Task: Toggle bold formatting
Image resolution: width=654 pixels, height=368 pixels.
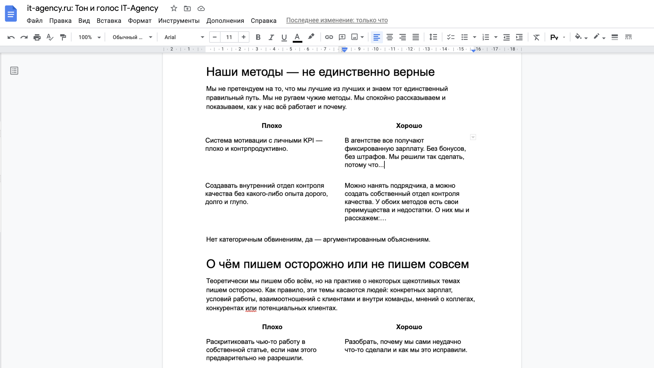Action: pyautogui.click(x=258, y=37)
